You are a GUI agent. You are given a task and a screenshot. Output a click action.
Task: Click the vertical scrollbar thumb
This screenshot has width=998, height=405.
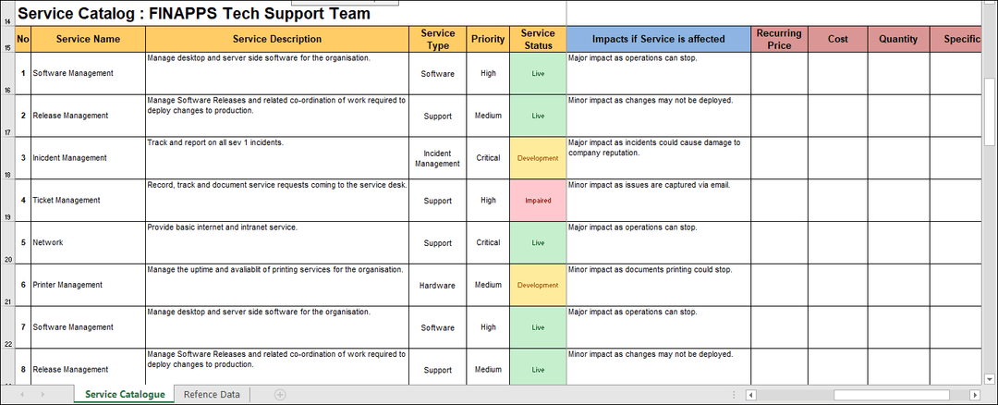pos(990,111)
